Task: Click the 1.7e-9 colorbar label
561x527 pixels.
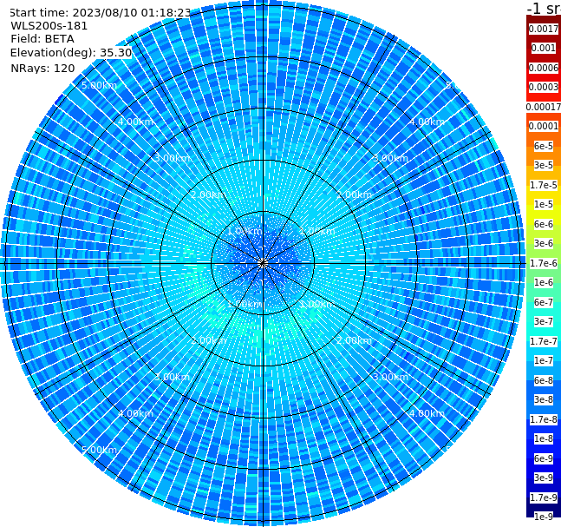Action: [x=544, y=497]
